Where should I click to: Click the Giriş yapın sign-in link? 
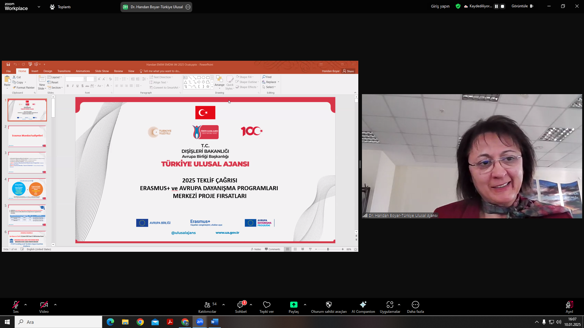(440, 6)
